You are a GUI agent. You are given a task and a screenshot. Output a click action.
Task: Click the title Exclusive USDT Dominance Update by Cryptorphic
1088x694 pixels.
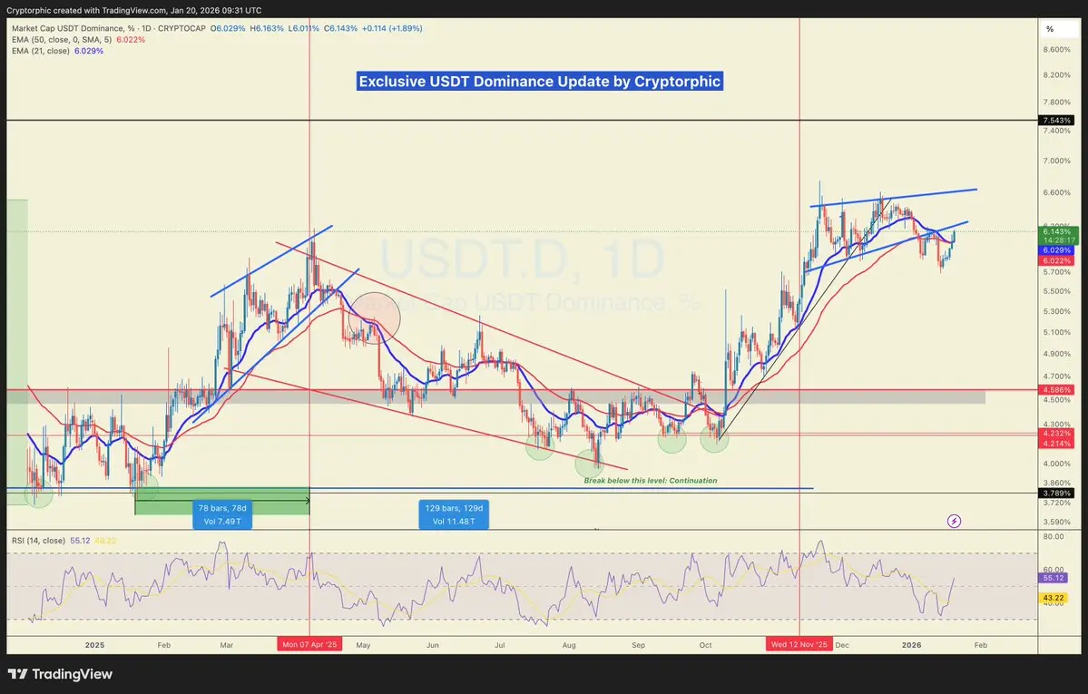540,82
